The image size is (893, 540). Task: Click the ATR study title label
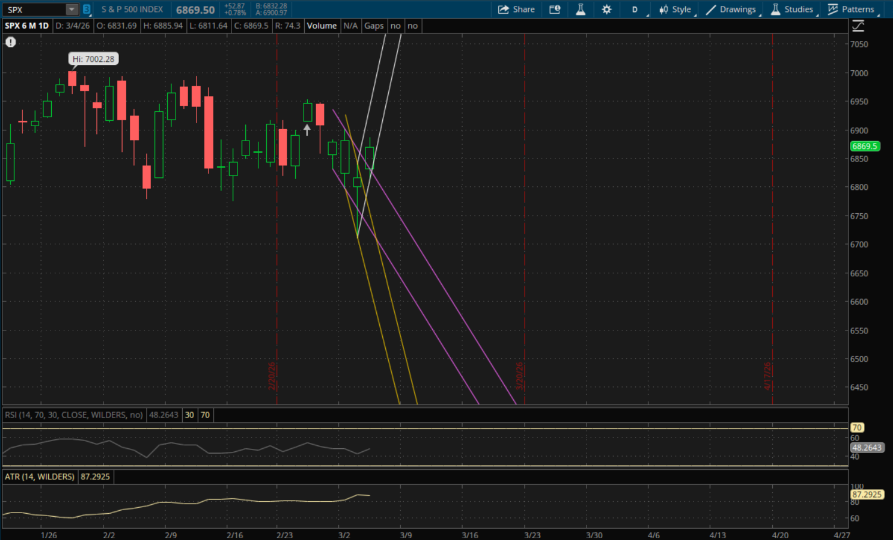40,477
